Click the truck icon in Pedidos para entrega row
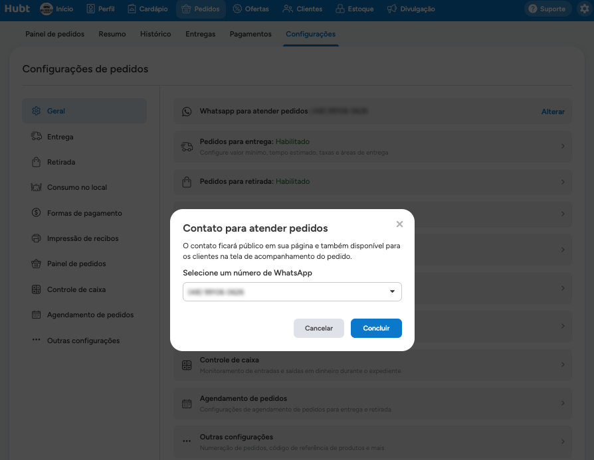 click(x=187, y=147)
